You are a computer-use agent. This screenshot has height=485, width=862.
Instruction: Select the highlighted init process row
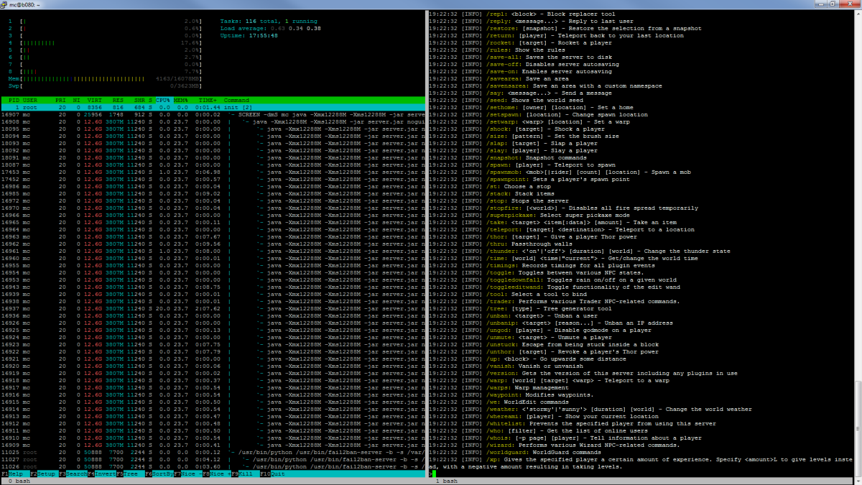coord(213,108)
